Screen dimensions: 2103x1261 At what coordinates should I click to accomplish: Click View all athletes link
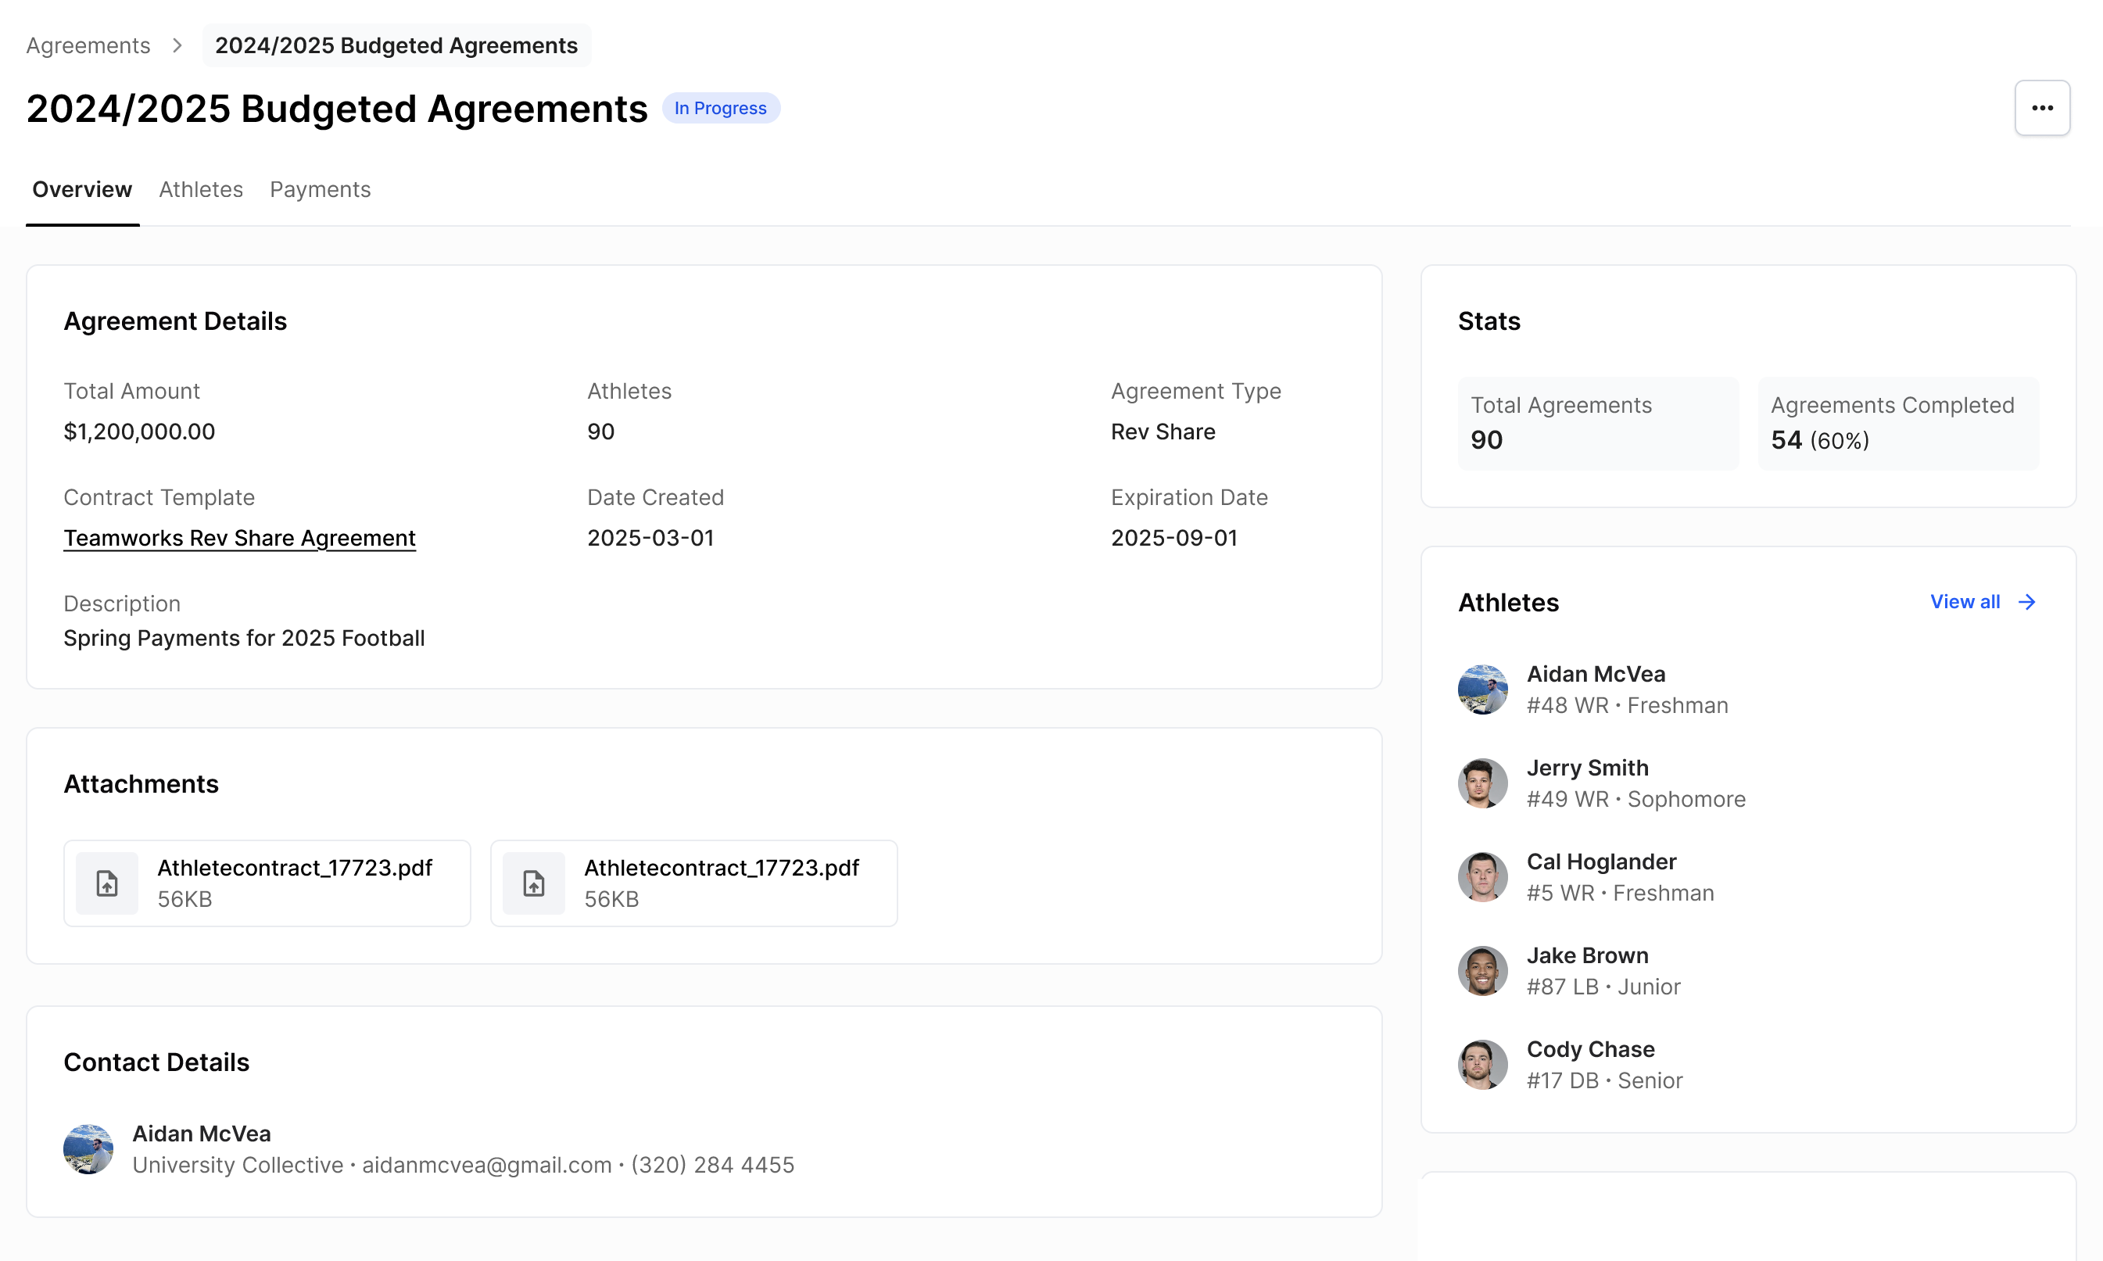coord(1983,602)
